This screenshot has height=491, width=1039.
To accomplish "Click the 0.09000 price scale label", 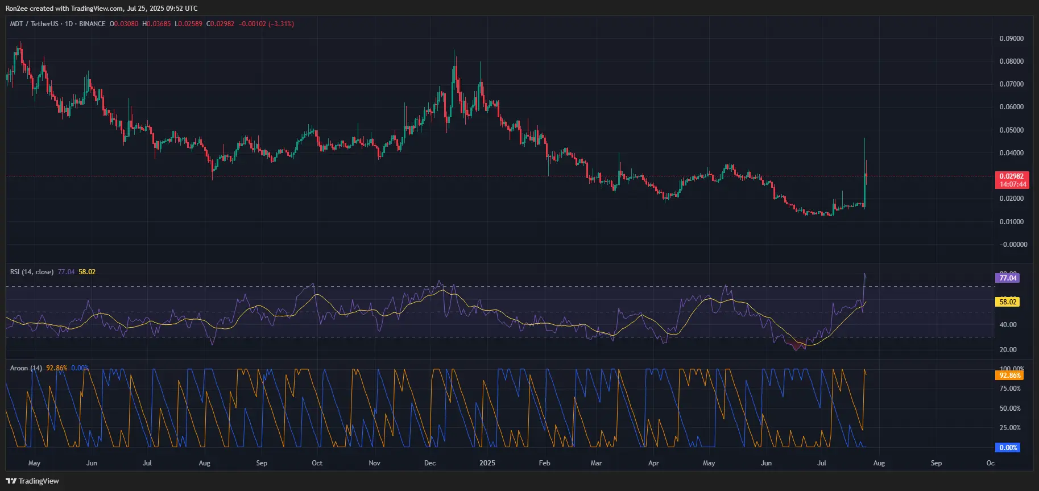I will [x=1011, y=39].
